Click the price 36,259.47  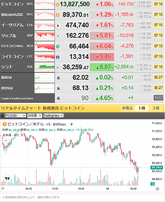point(76,67)
